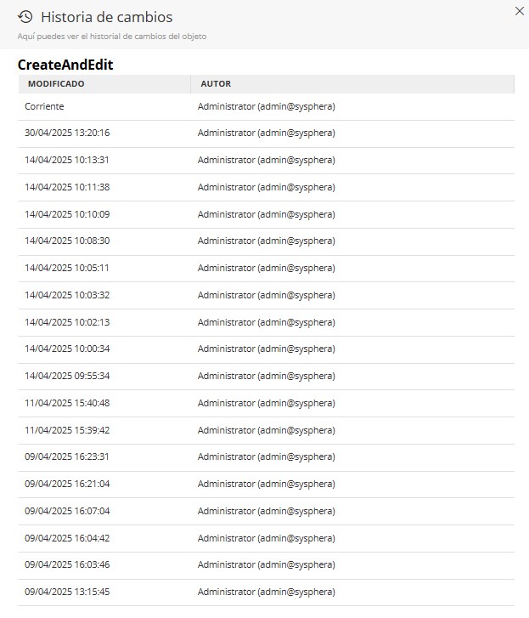Screen dimensions: 529x618
Task: Open the 09/04/2025 13:15:45 entry
Action: 67,592
